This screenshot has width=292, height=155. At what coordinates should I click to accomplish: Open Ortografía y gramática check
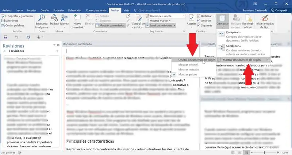[x=17, y=16]
